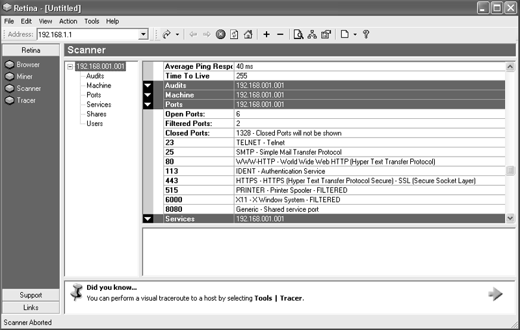Open the Address combo box dropdown arrow

point(143,34)
